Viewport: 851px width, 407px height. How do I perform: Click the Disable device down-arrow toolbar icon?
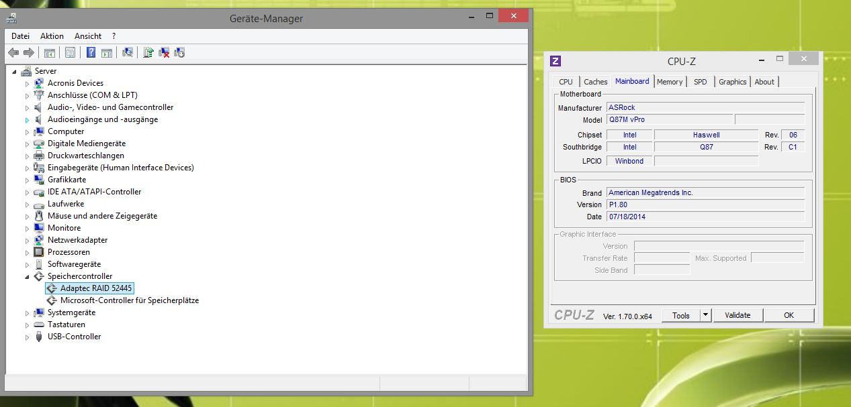[179, 52]
